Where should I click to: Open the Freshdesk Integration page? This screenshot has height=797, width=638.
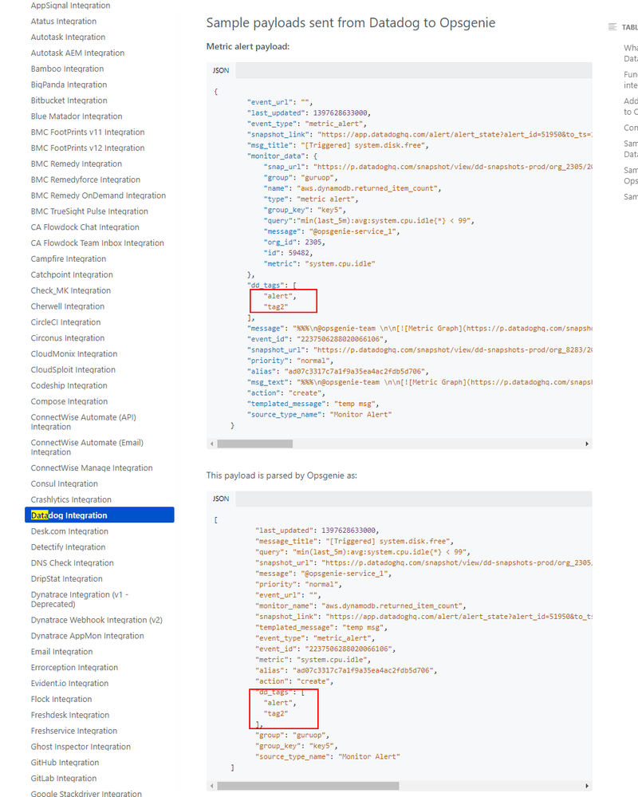[x=69, y=714]
